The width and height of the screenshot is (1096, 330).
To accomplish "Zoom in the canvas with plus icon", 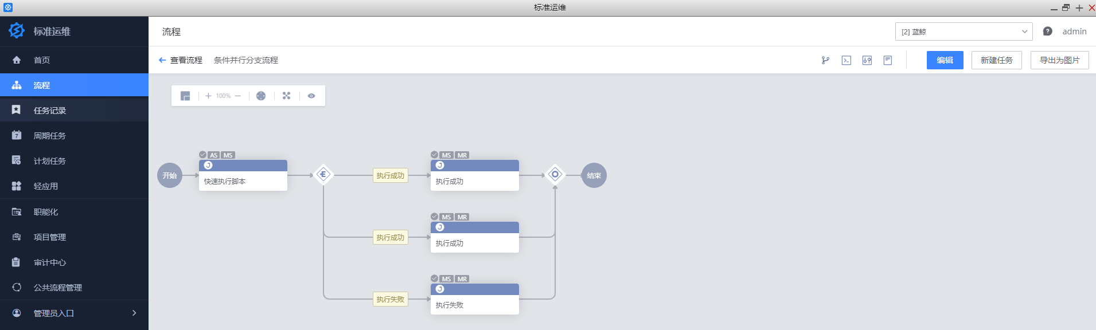I will 208,96.
